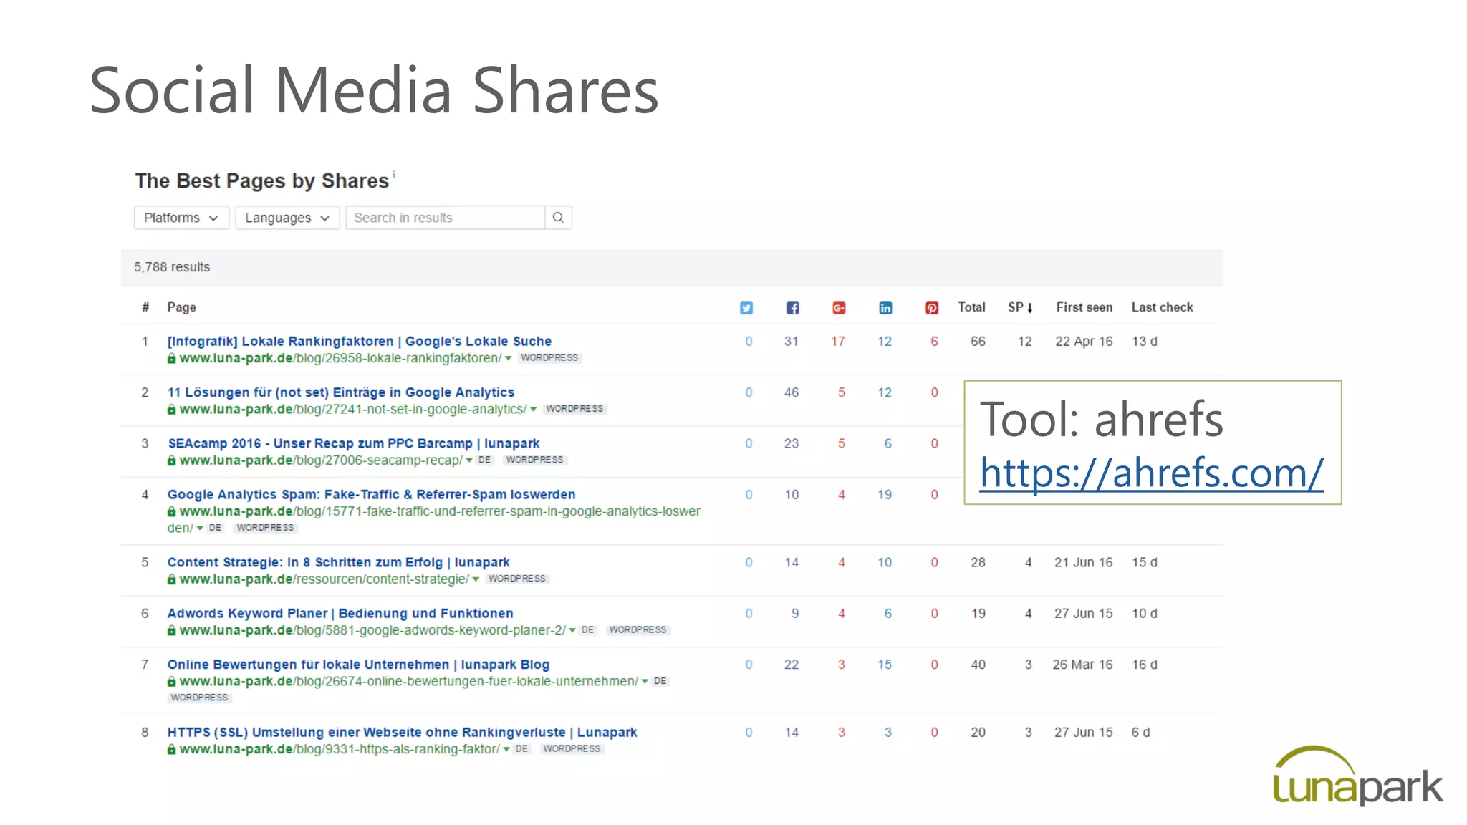Open '[Infografik] Lokale Rankingfaktoren' page title
1467x825 pixels.
[360, 342]
